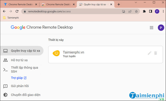166x101 pixels.
Task: Open the Chrome three-dot menu
Action: click(163, 11)
